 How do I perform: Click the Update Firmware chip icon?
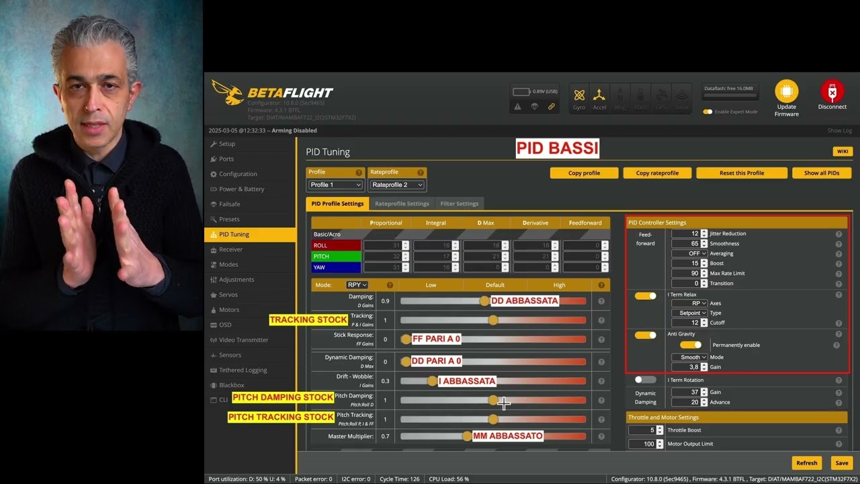click(786, 91)
